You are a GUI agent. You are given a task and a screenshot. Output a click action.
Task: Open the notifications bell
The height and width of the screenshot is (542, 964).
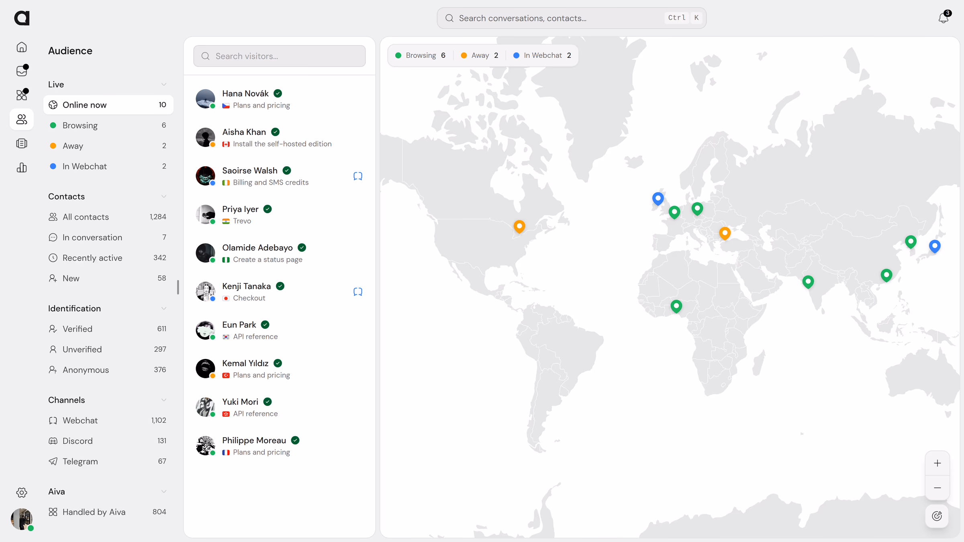point(944,18)
